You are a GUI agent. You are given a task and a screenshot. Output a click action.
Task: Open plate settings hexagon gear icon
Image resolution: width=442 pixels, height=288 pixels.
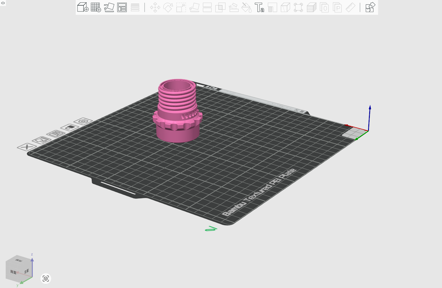pos(83,121)
